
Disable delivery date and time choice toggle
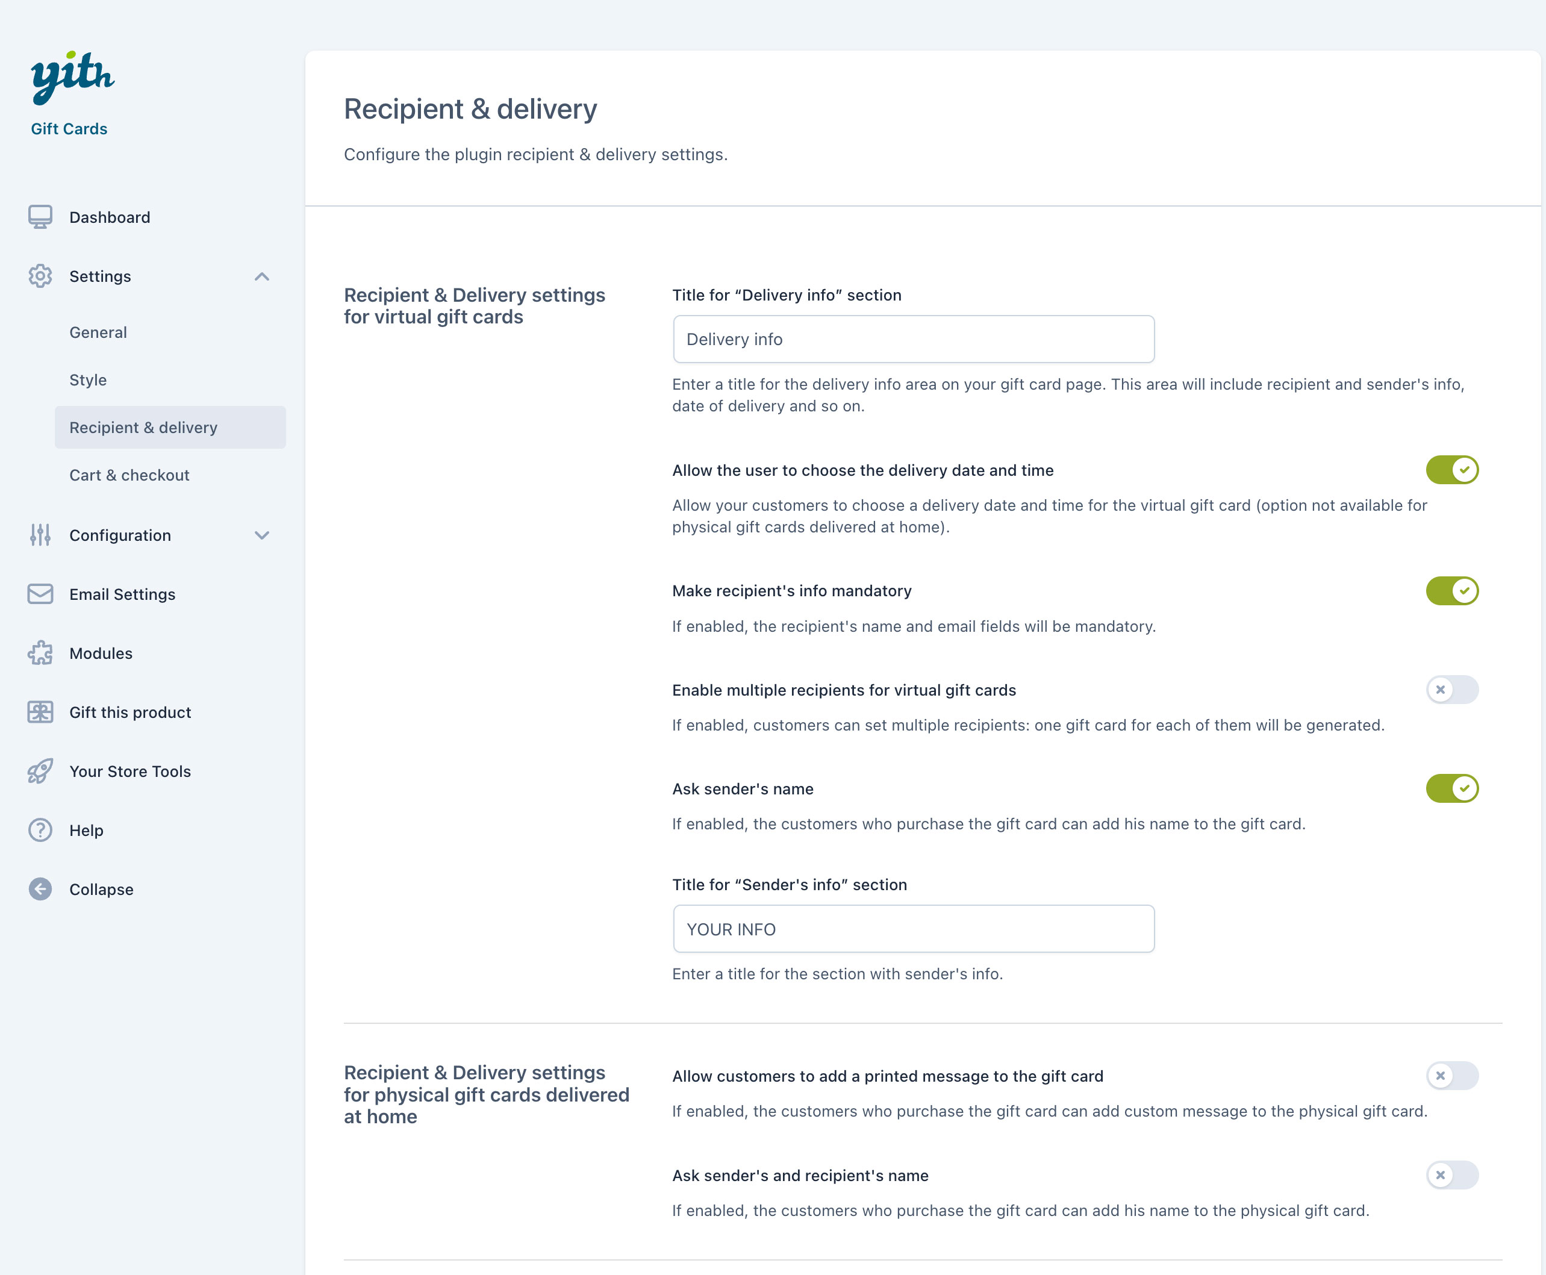pyautogui.click(x=1451, y=470)
